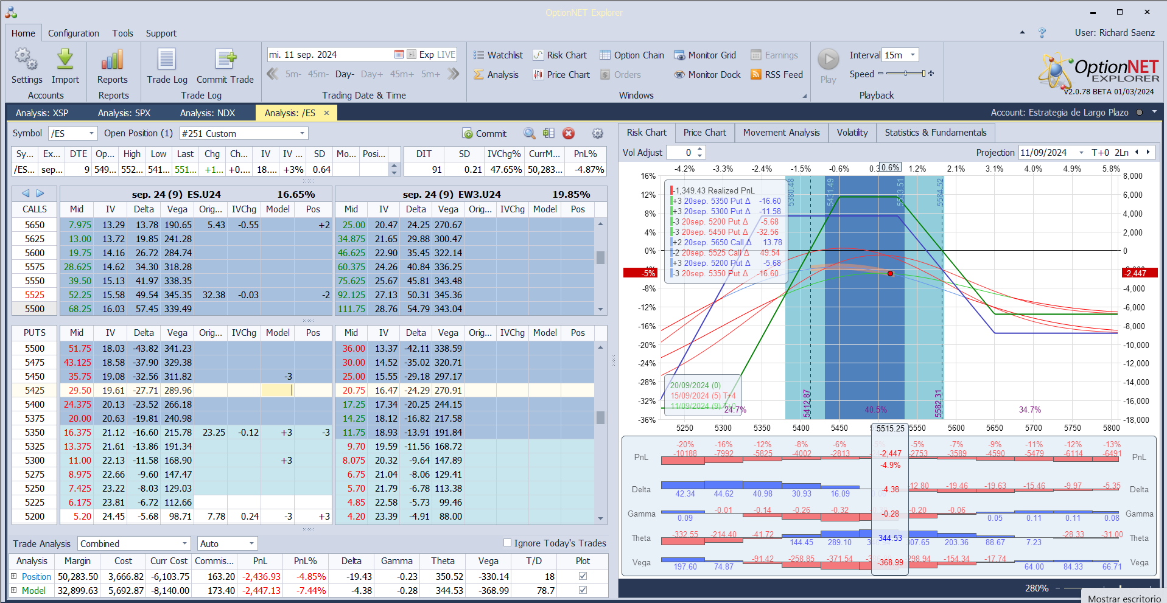Open the Reports bar chart icon
The image size is (1167, 603).
pyautogui.click(x=113, y=59)
